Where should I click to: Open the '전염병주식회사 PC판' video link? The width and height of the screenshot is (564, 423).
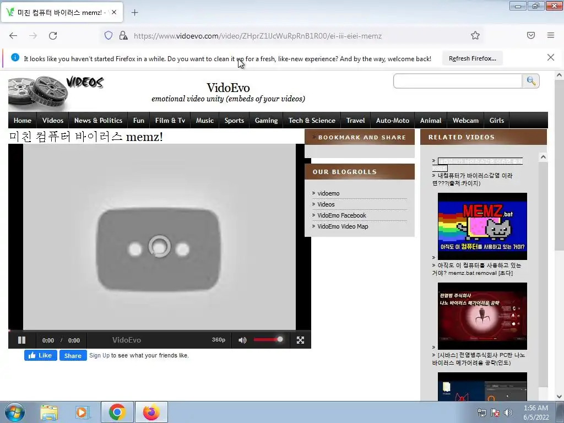[x=479, y=359]
